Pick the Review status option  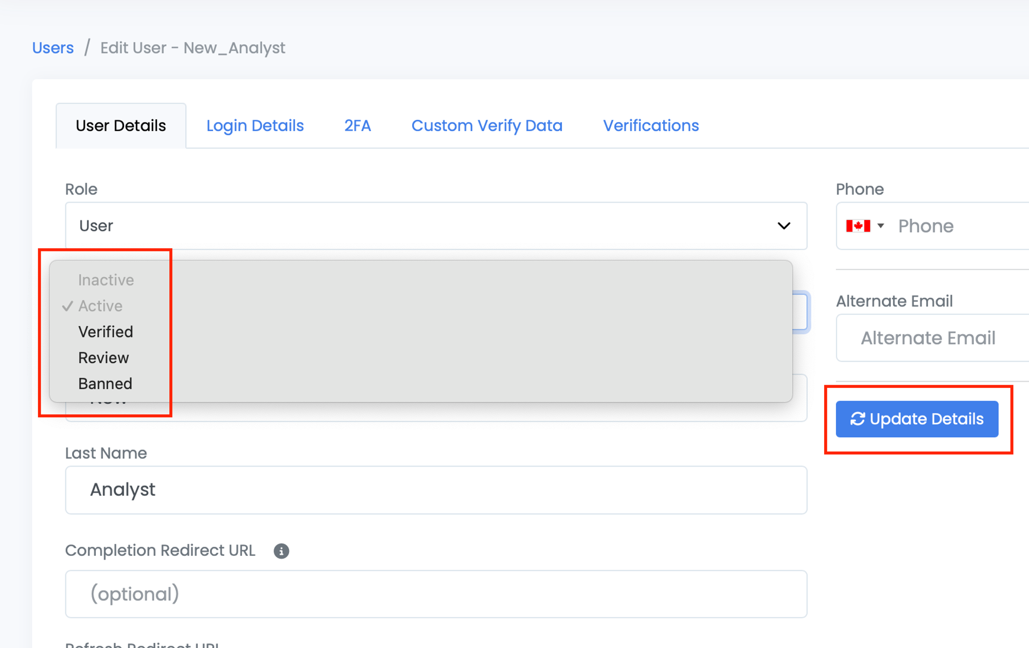103,358
